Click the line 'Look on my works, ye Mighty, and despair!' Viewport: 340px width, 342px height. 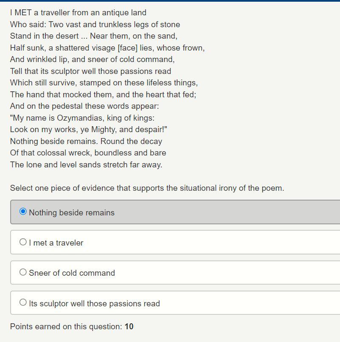click(x=88, y=130)
